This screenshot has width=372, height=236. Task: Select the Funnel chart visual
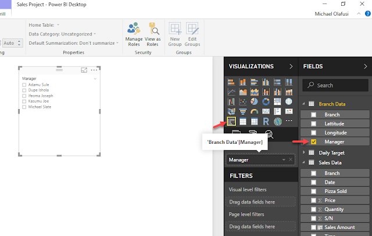point(243,111)
